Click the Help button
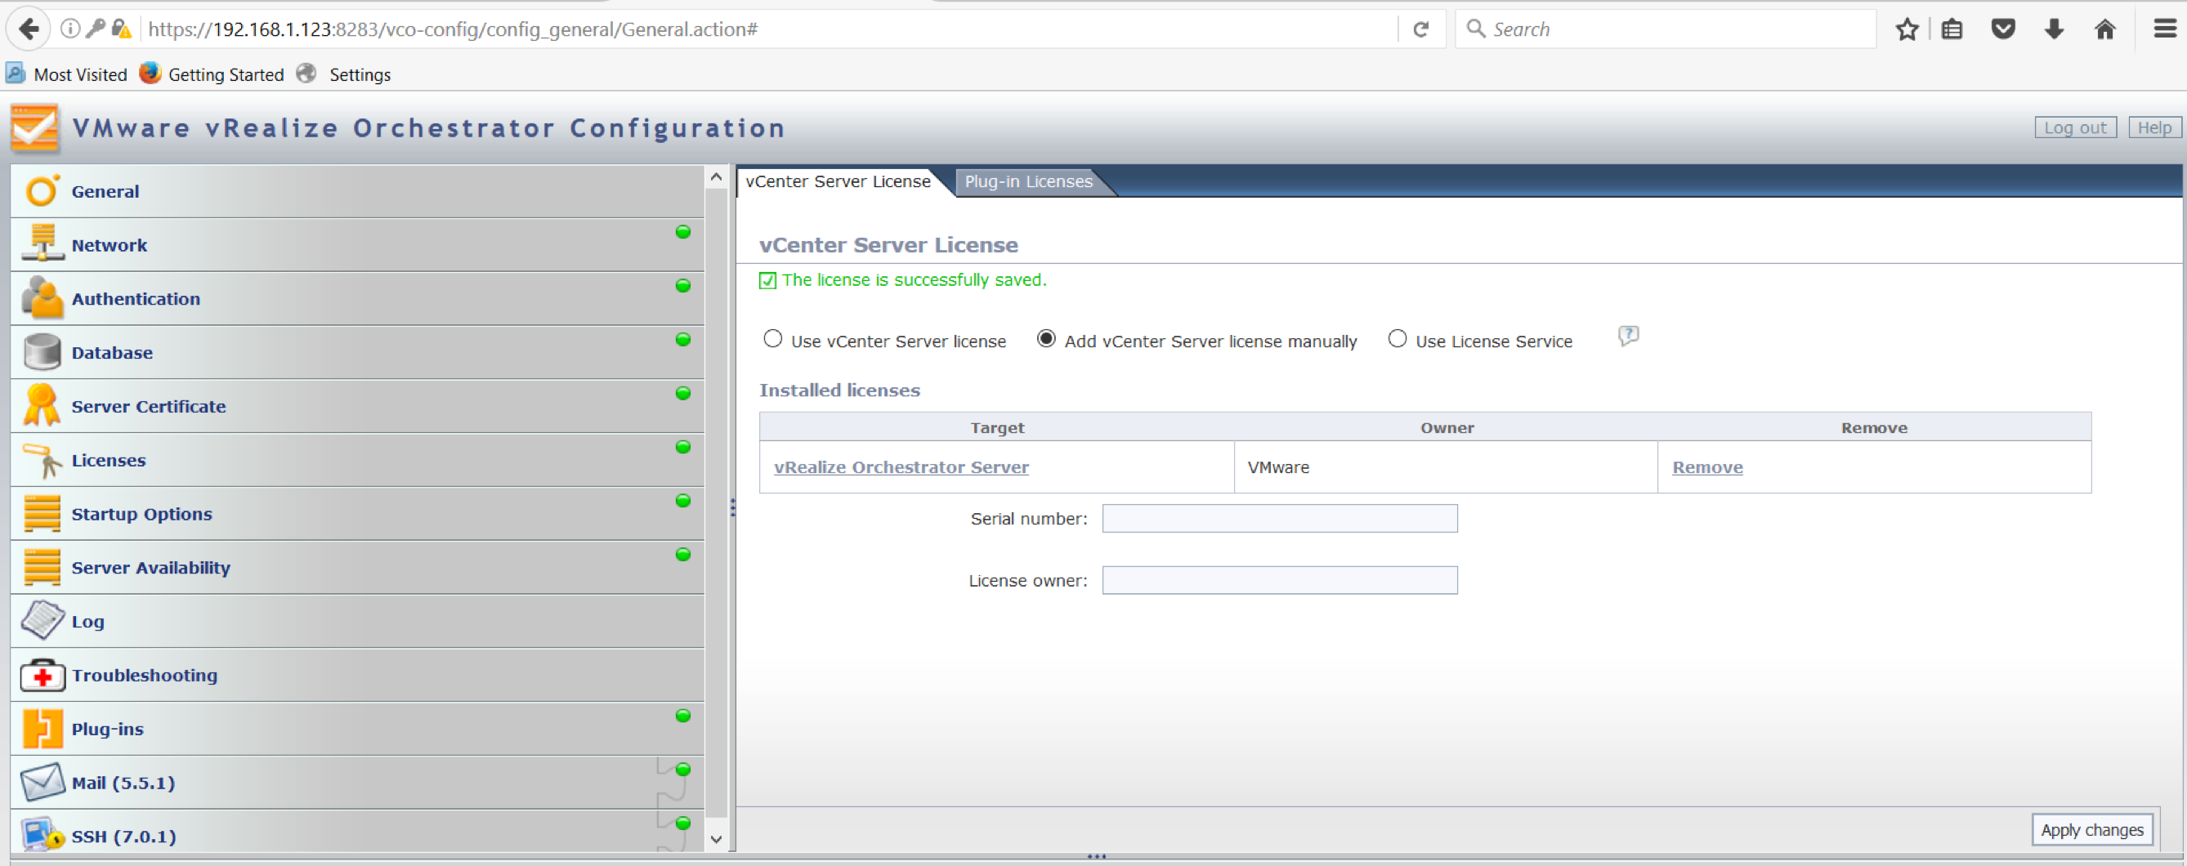 (2153, 127)
